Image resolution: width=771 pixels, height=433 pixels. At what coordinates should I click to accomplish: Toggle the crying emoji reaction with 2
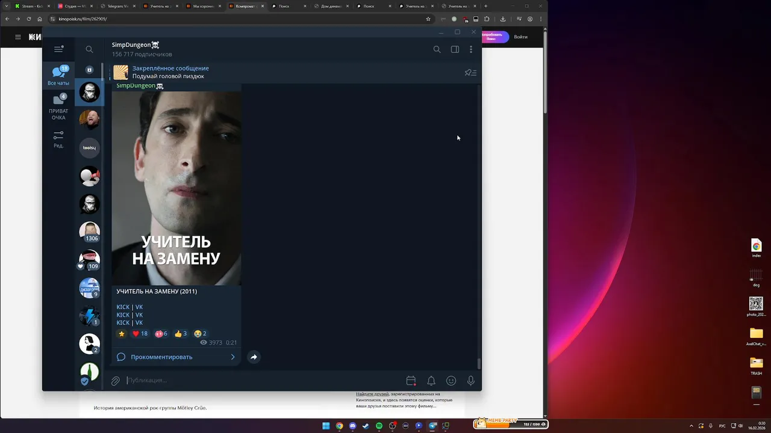(x=201, y=333)
